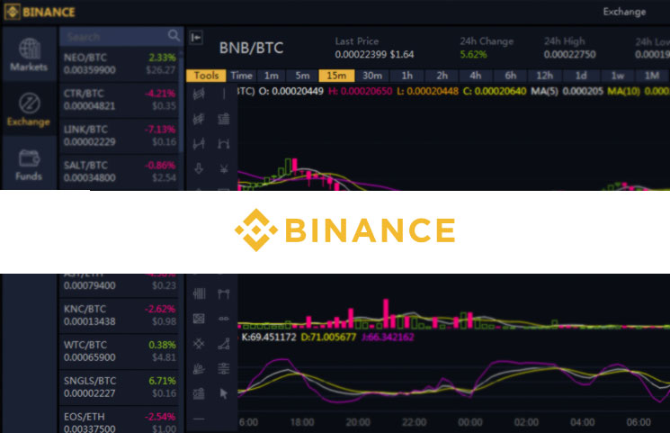670x433 pixels.
Task: Select the triangle drawing tool
Action: [x=223, y=344]
